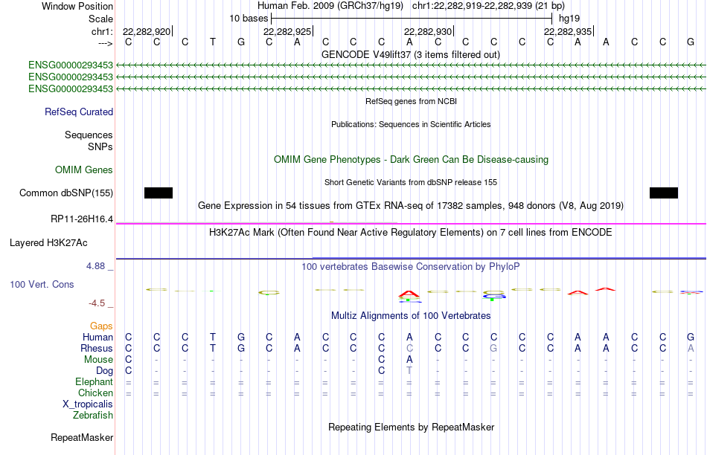Click the Human species label

(97, 337)
